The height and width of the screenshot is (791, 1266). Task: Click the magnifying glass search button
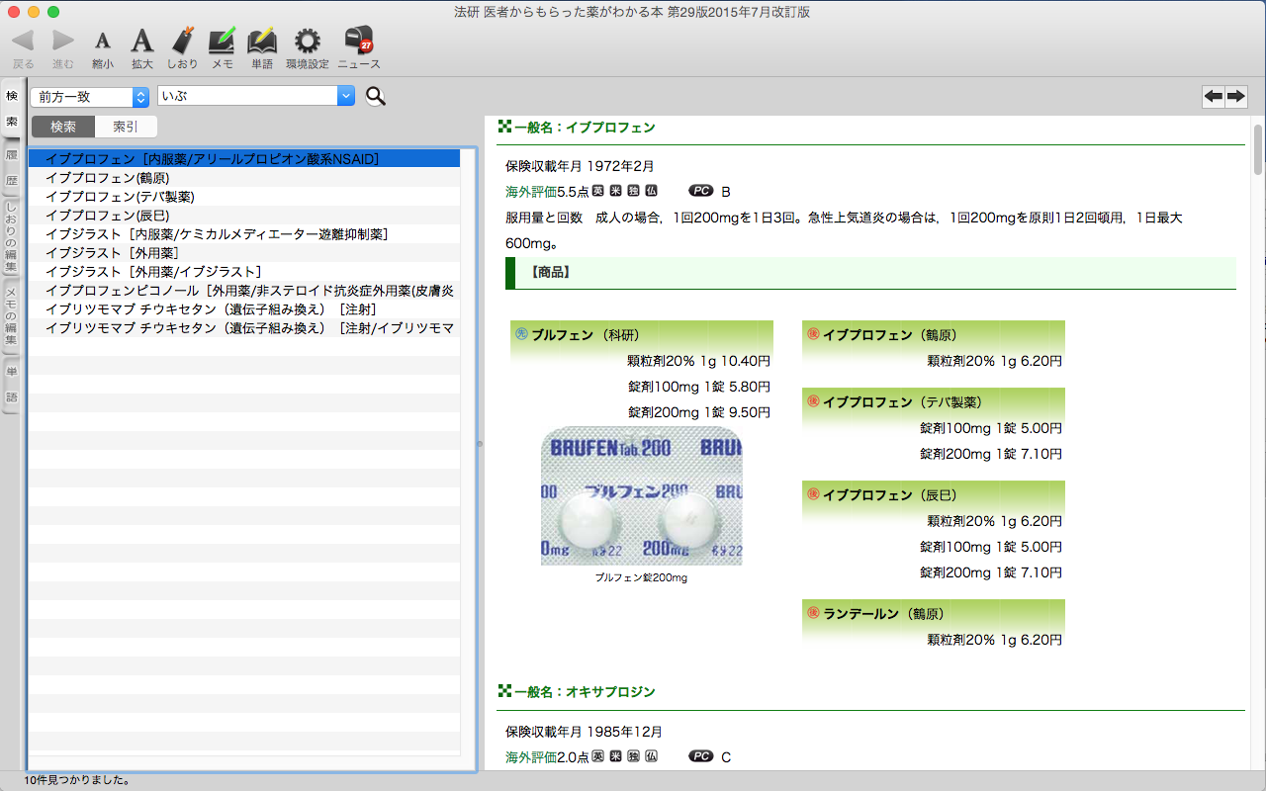376,96
